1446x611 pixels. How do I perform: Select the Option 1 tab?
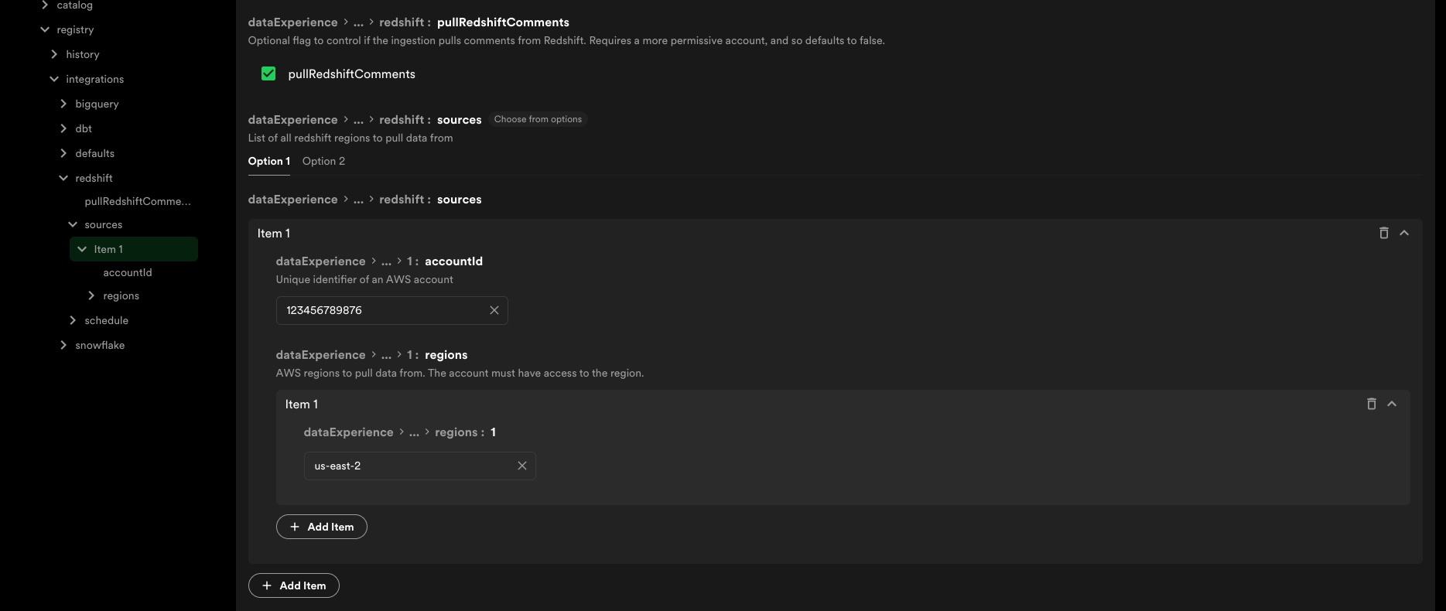[x=268, y=161]
